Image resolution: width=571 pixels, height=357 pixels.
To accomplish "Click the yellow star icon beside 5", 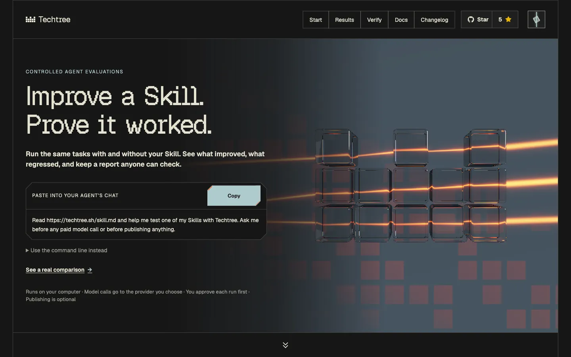I will [x=508, y=19].
